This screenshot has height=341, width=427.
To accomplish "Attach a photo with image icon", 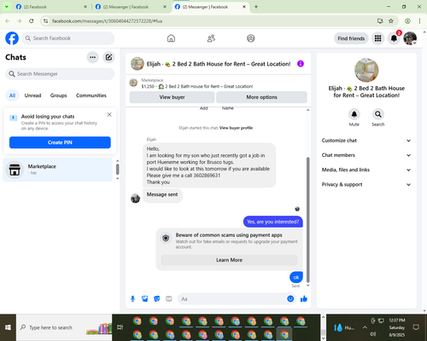I will pos(145,299).
